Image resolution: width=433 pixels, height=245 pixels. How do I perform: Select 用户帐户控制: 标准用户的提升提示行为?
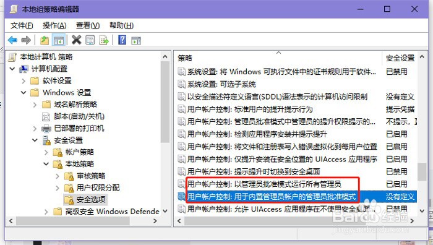click(296, 109)
